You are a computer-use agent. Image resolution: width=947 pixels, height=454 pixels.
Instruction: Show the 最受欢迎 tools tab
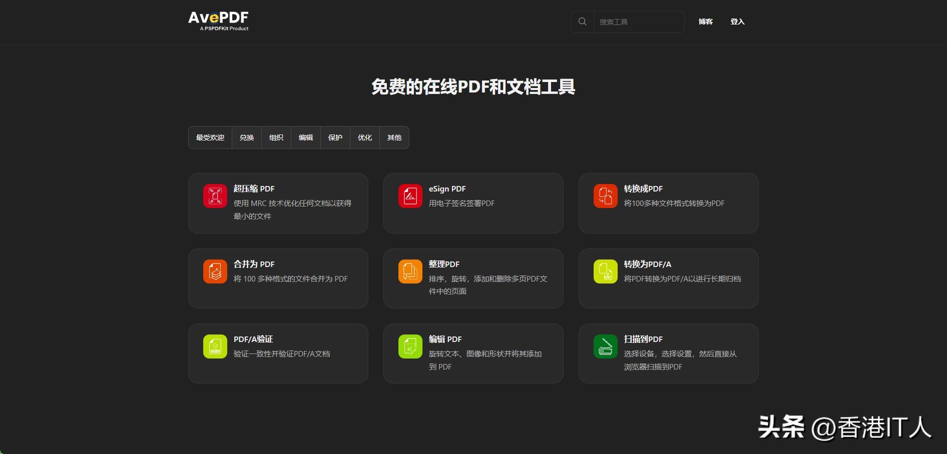210,137
